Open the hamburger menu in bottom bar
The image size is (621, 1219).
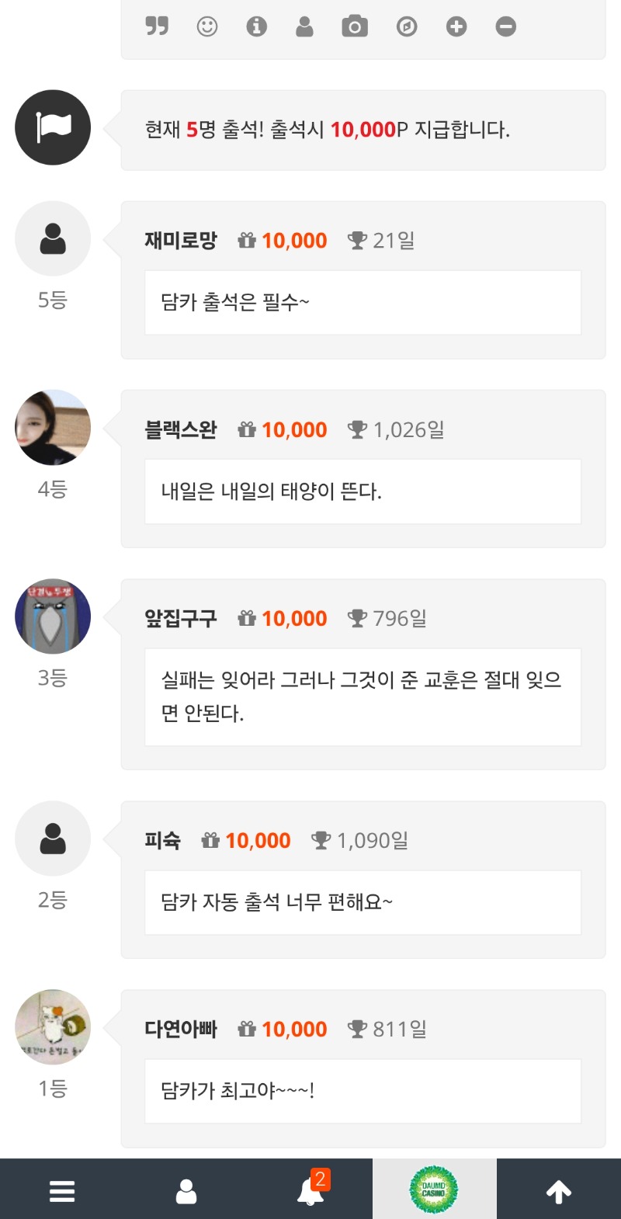62,1191
